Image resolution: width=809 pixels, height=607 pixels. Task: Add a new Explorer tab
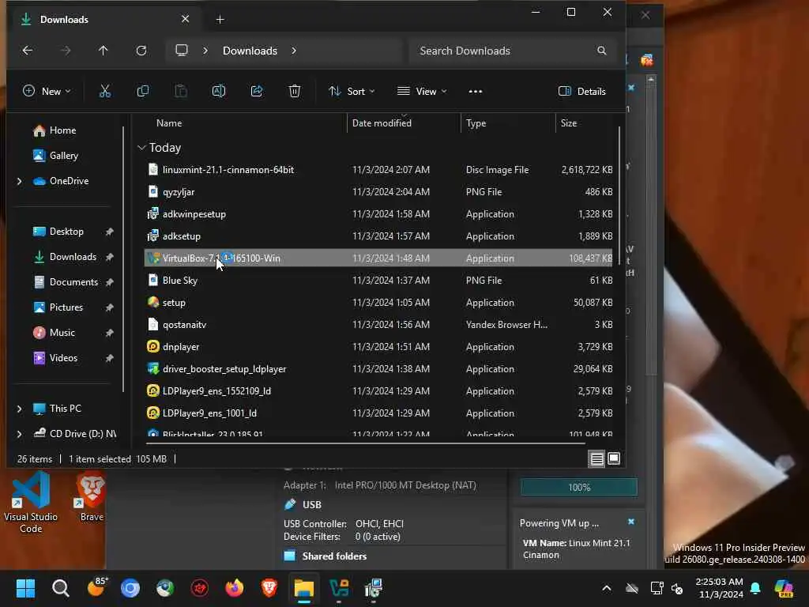220,20
